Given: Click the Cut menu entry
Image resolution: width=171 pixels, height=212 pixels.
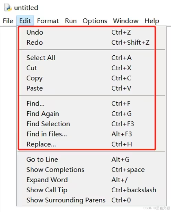Looking at the screenshot, I should (x=91, y=68).
